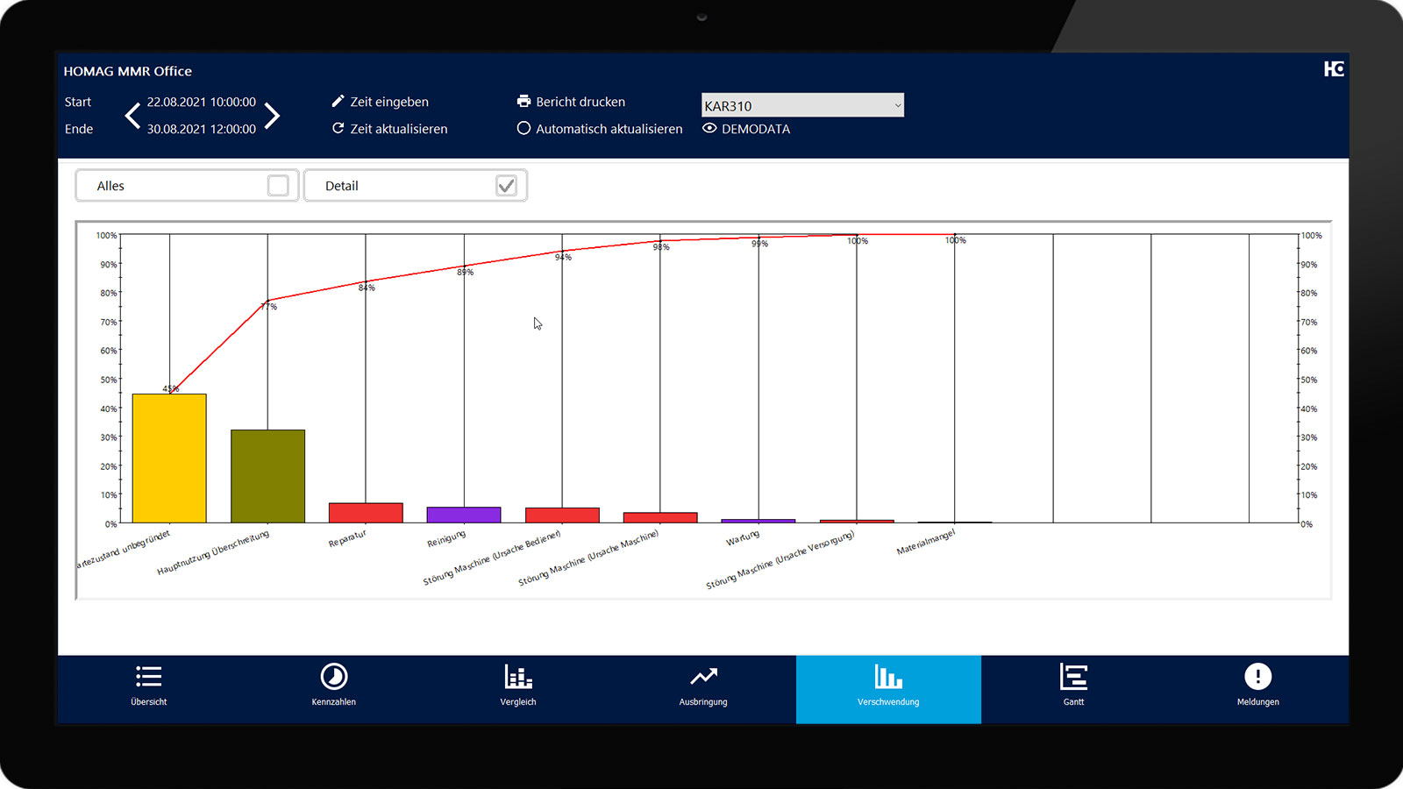The width and height of the screenshot is (1403, 789).
Task: Open the Vergleich chart icon
Action: click(518, 678)
